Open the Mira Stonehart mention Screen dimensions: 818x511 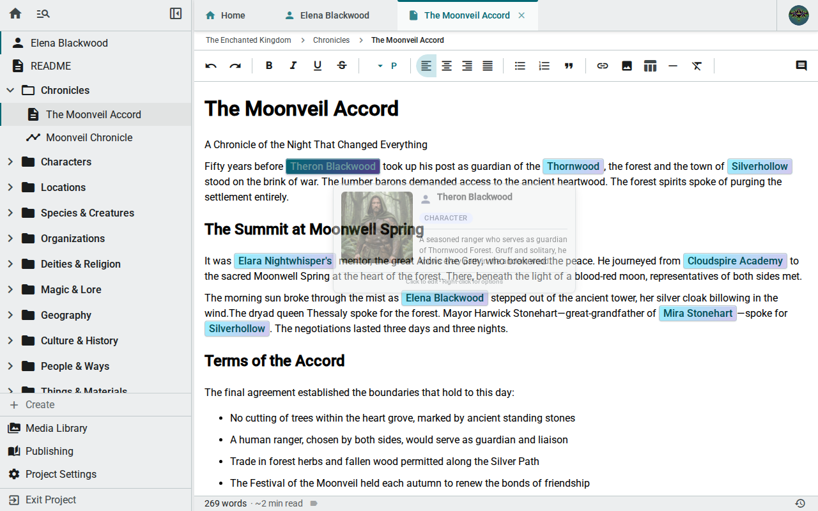point(698,313)
